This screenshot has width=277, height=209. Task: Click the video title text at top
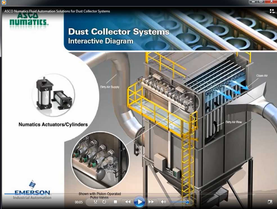[57, 11]
